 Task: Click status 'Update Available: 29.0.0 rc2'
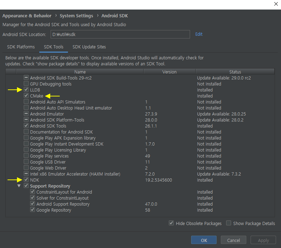click(x=224, y=78)
